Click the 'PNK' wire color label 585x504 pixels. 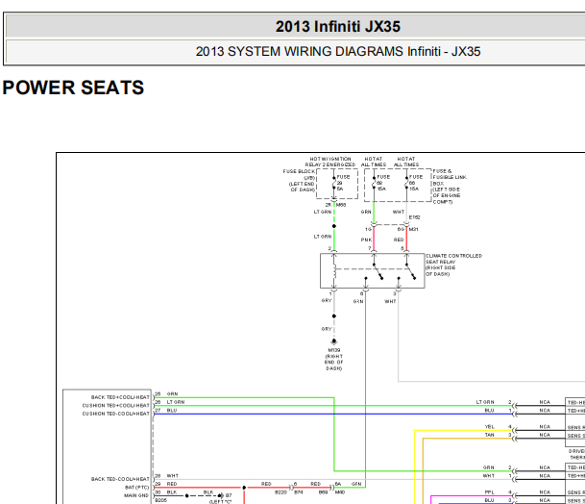point(366,239)
